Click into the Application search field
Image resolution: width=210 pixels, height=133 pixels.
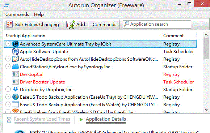[157, 24]
